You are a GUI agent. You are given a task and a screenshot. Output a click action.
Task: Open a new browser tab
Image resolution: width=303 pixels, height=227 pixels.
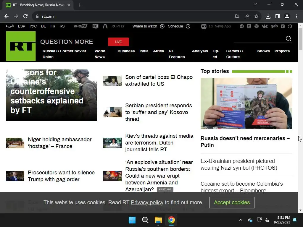pos(80,5)
